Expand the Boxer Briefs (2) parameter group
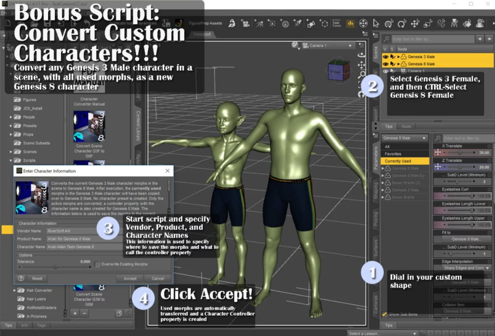Screen dimensions: 495x336 382,182
